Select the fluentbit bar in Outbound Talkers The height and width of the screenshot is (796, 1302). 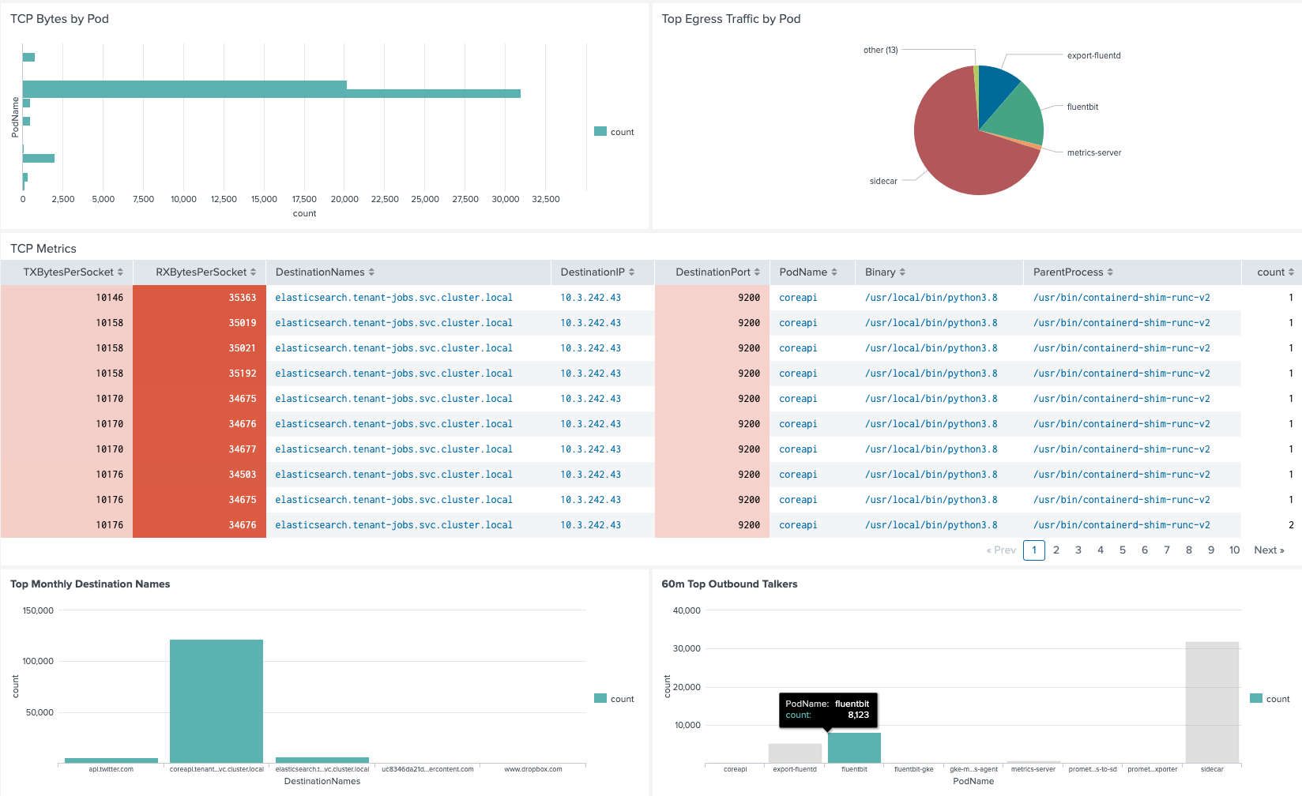[854, 748]
